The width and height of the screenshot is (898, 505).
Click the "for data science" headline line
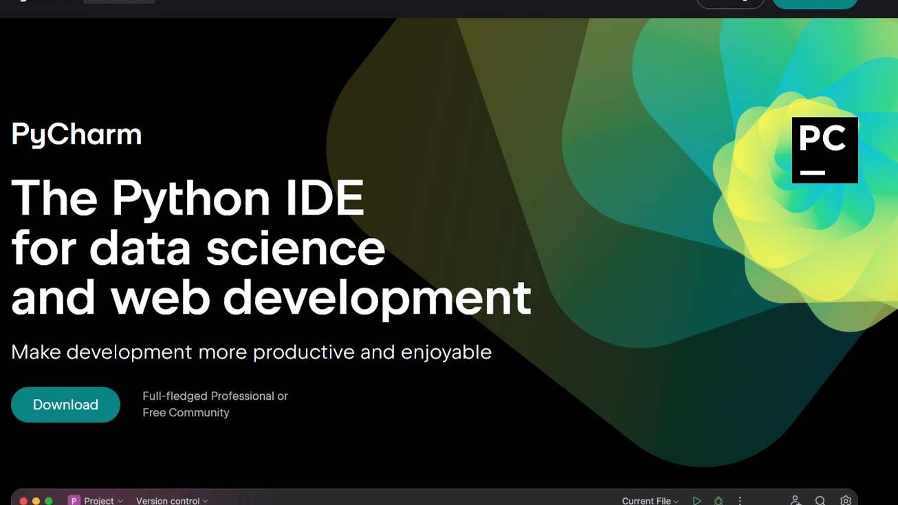click(x=198, y=248)
